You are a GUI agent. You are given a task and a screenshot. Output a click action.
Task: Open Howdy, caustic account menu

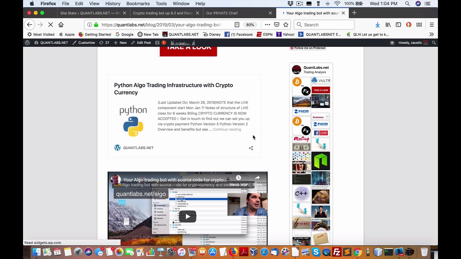413,42
